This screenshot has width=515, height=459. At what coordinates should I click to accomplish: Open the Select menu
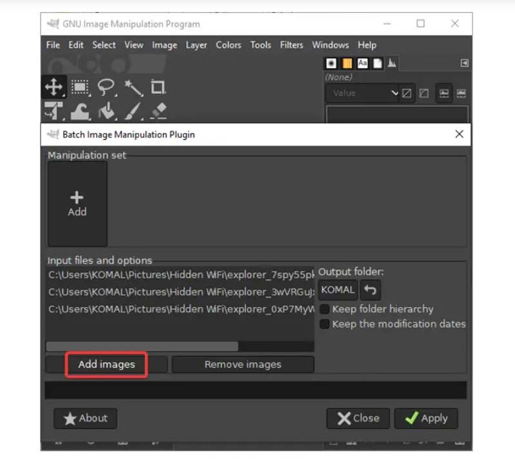pos(104,45)
